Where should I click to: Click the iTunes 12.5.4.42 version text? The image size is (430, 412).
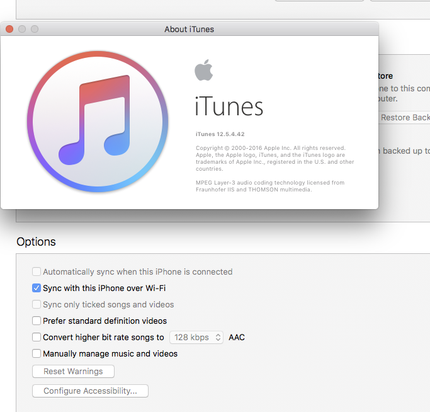(220, 134)
